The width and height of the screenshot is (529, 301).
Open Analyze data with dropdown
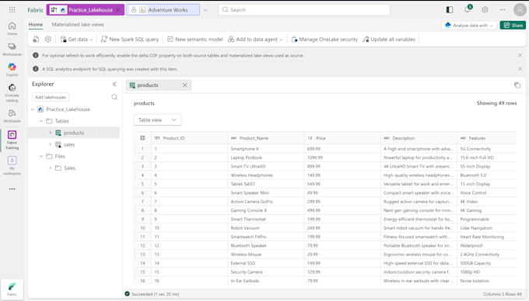[469, 26]
